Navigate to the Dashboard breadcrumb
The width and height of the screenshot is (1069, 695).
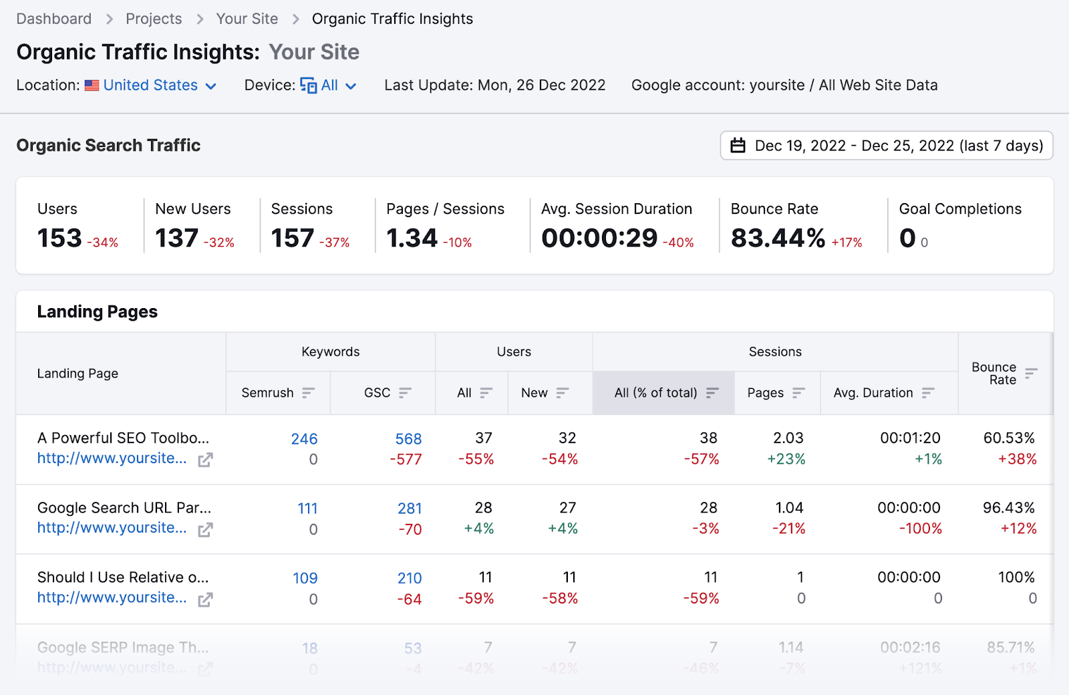[x=53, y=19]
